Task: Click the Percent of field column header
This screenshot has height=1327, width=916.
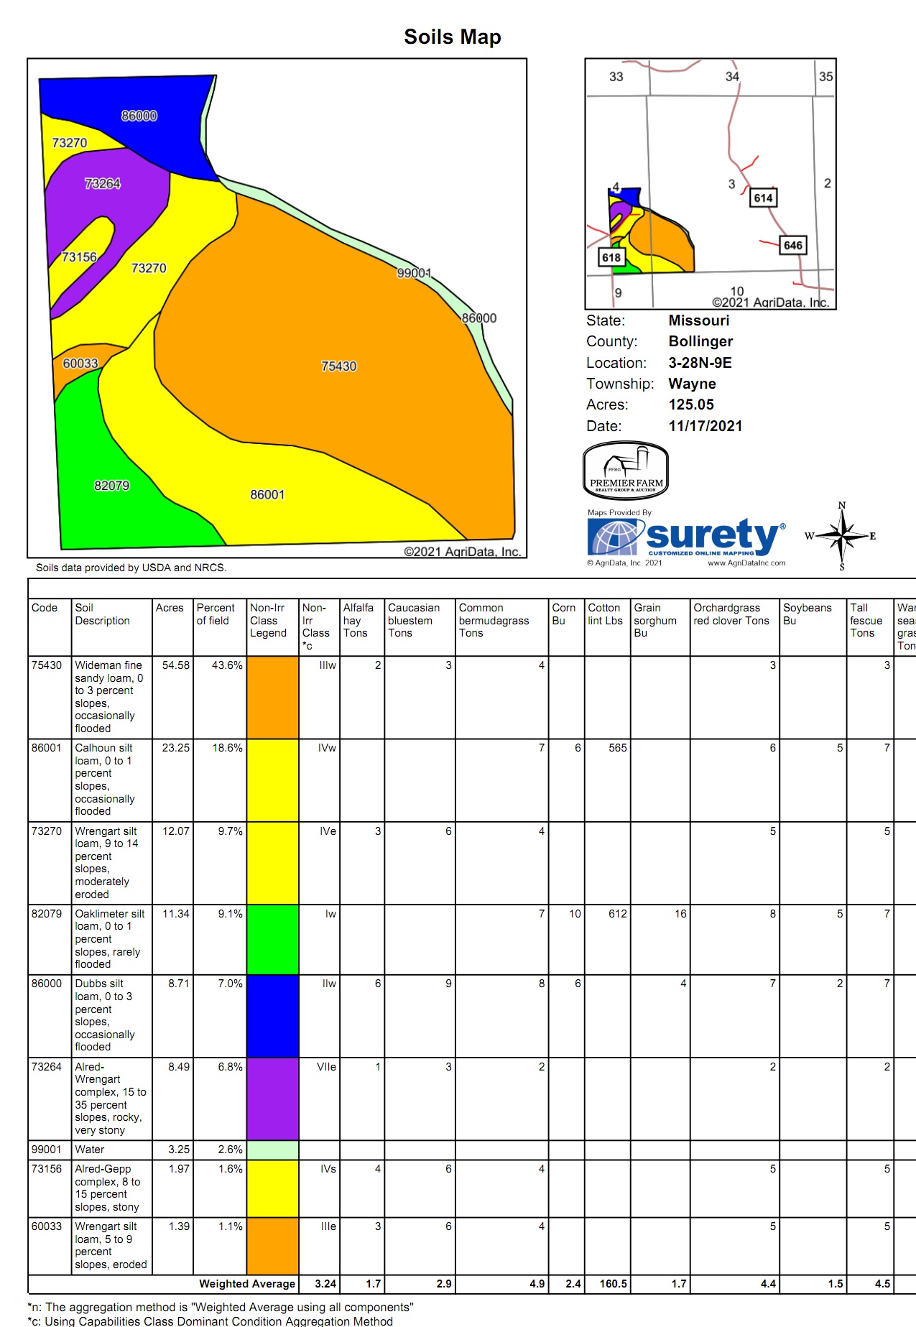Action: click(216, 614)
